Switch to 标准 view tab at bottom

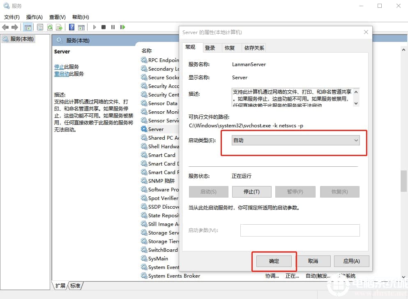tap(75, 286)
